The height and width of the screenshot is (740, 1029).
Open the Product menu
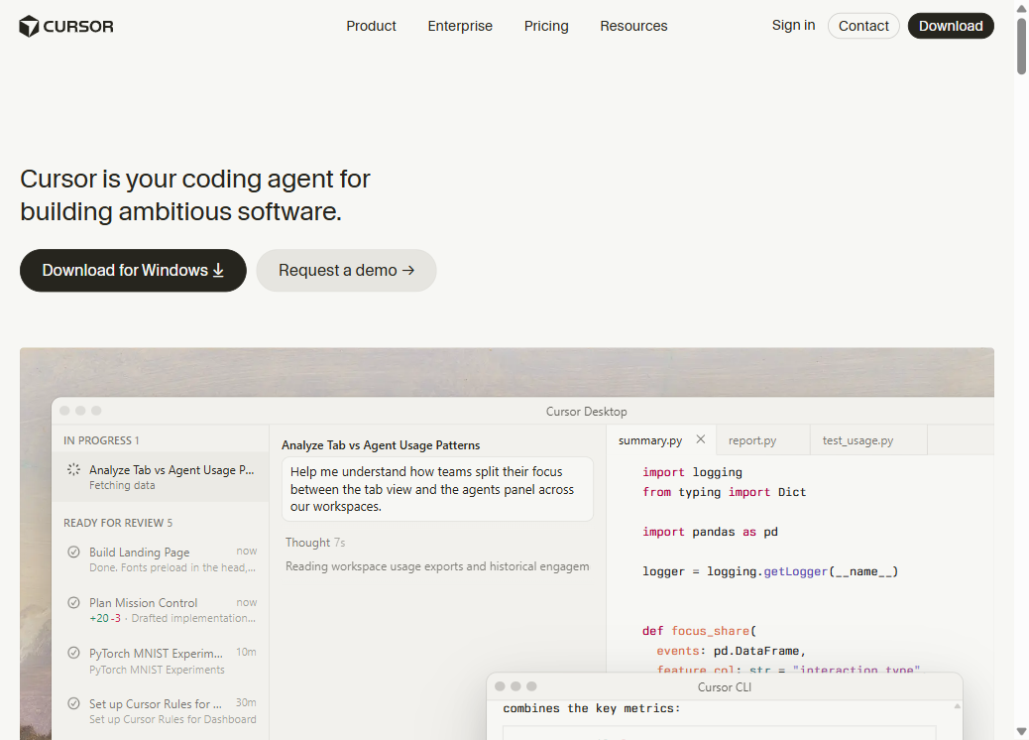coord(371,26)
